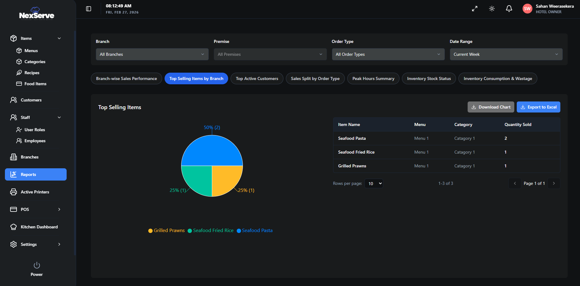Open Active Printers from sidebar
This screenshot has height=286, width=580.
point(35,192)
